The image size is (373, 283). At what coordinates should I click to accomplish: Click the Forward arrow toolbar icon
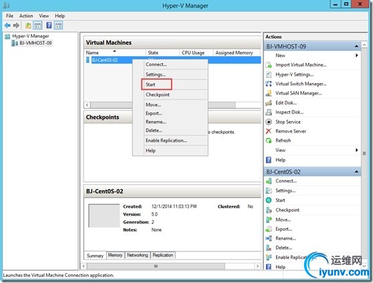[x=16, y=25]
